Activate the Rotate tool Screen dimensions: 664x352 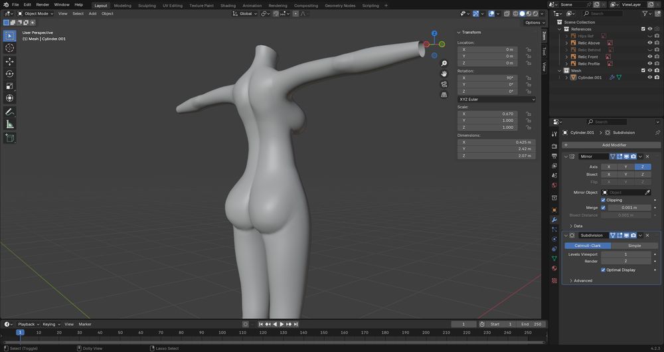click(9, 74)
